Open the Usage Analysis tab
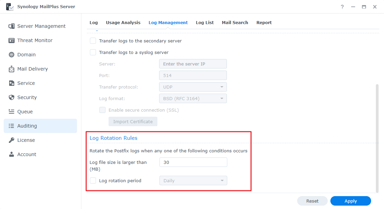 pyautogui.click(x=123, y=22)
